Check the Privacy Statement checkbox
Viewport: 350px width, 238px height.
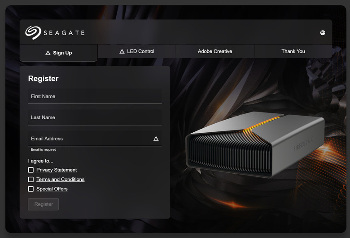[31, 170]
